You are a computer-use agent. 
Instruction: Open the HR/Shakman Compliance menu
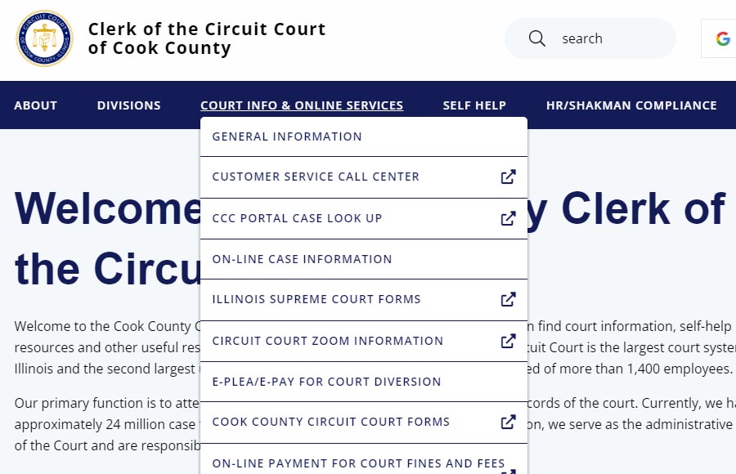[631, 105]
